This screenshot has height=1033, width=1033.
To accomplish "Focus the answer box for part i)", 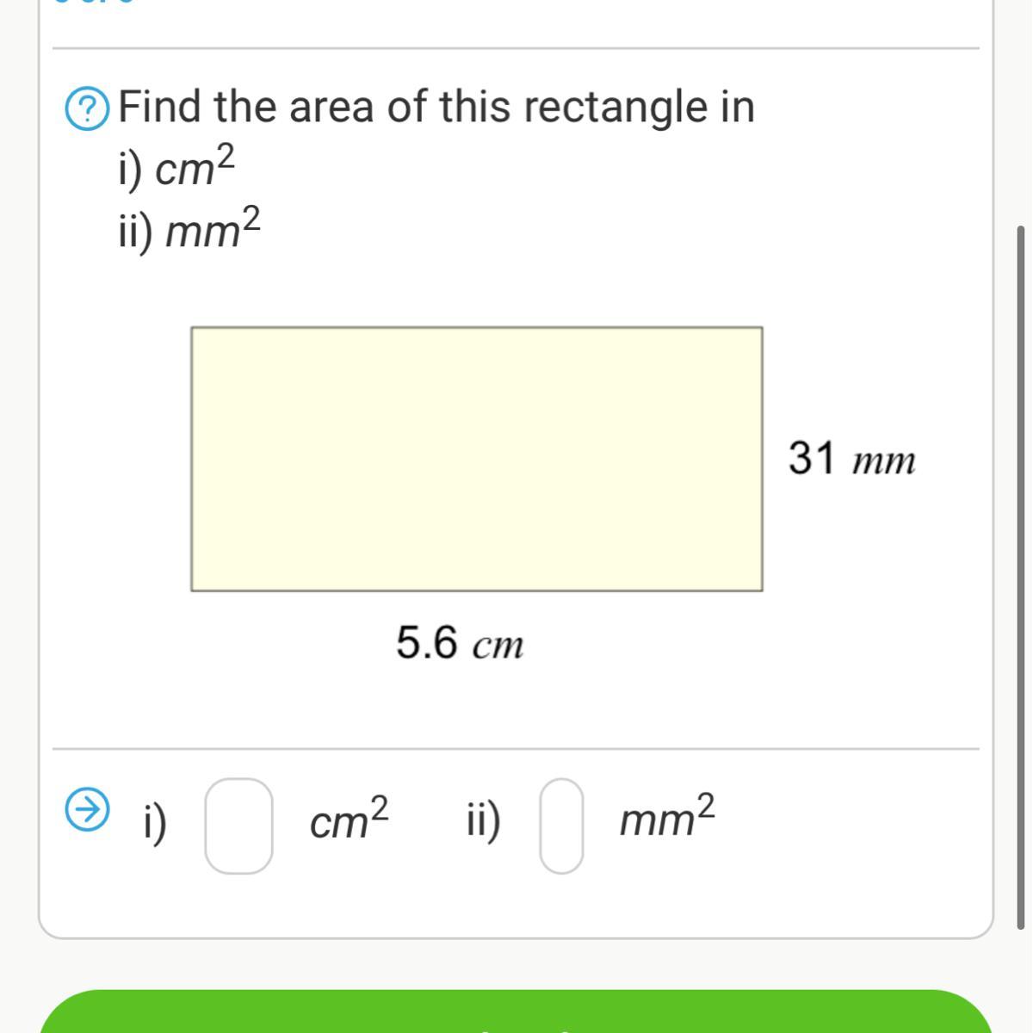I will [x=238, y=826].
